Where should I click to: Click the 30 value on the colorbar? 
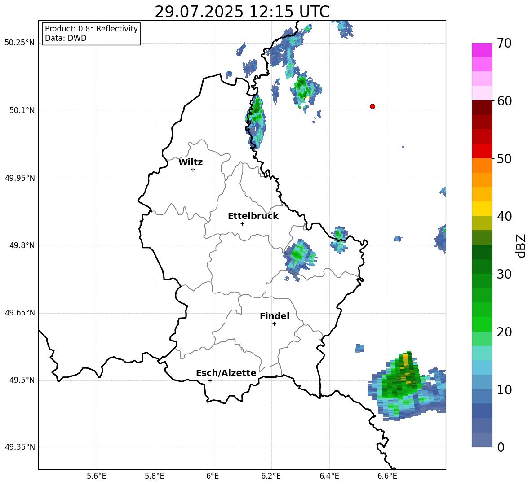[504, 274]
